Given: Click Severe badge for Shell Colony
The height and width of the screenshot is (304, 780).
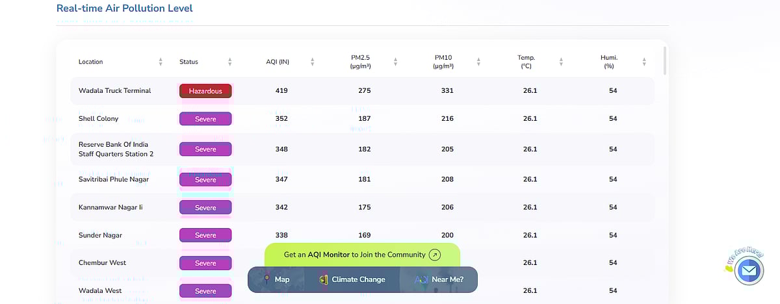Looking at the screenshot, I should tap(205, 119).
